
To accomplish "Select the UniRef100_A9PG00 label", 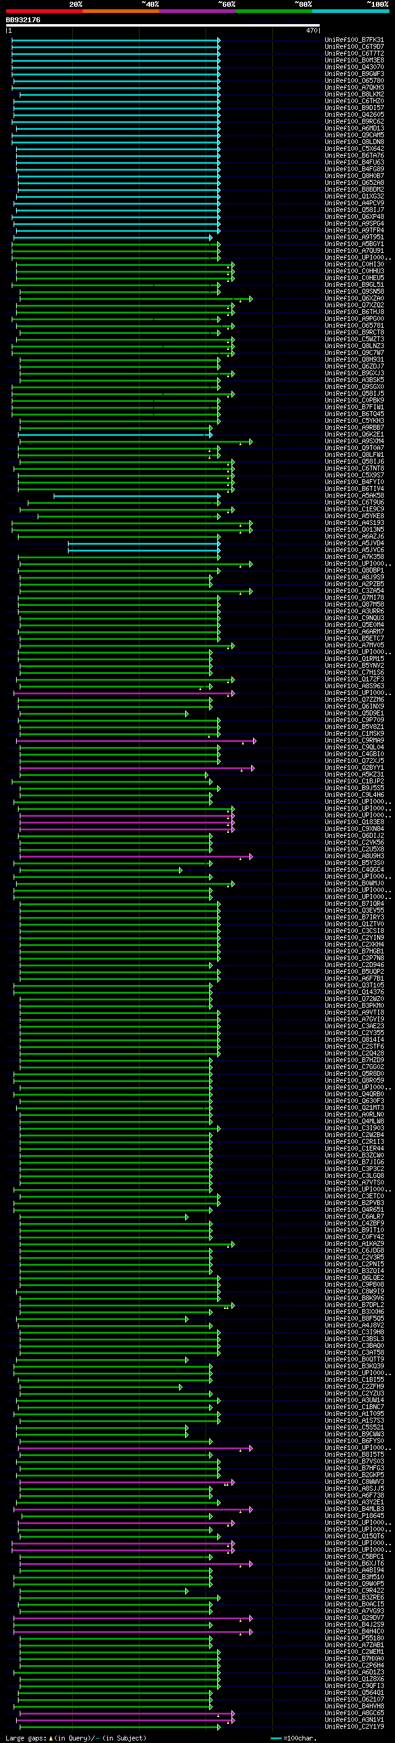I will pyautogui.click(x=354, y=318).
